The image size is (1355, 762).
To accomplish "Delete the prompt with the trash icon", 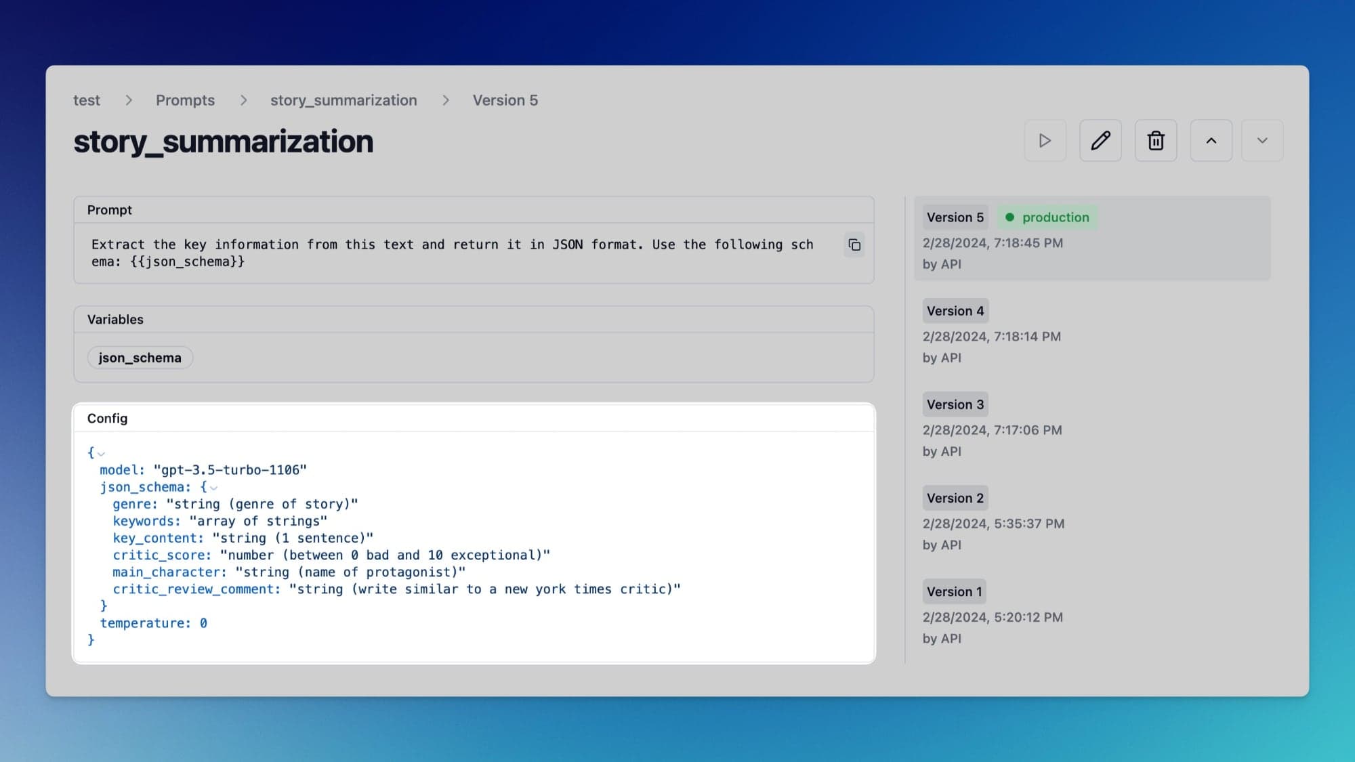I will tap(1156, 141).
